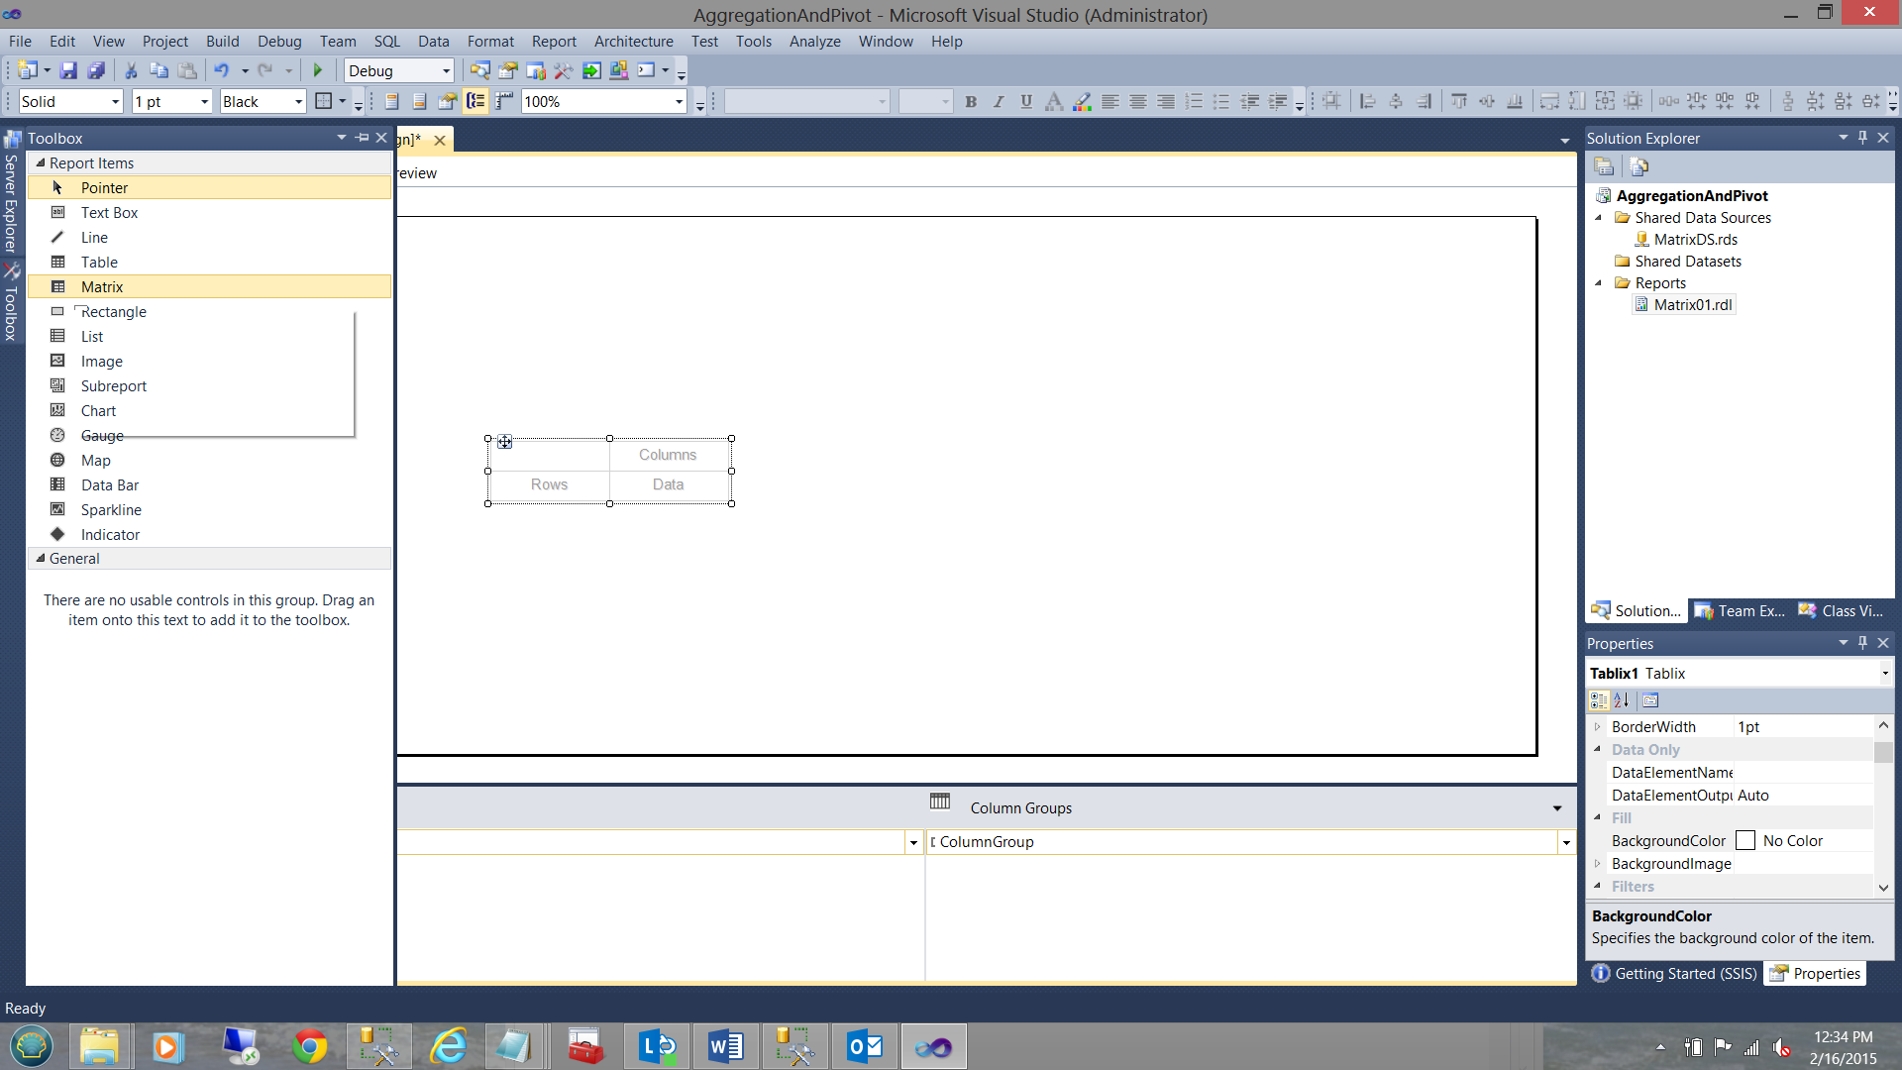Click the Save toolbar icon
1902x1070 pixels.
pos(68,70)
